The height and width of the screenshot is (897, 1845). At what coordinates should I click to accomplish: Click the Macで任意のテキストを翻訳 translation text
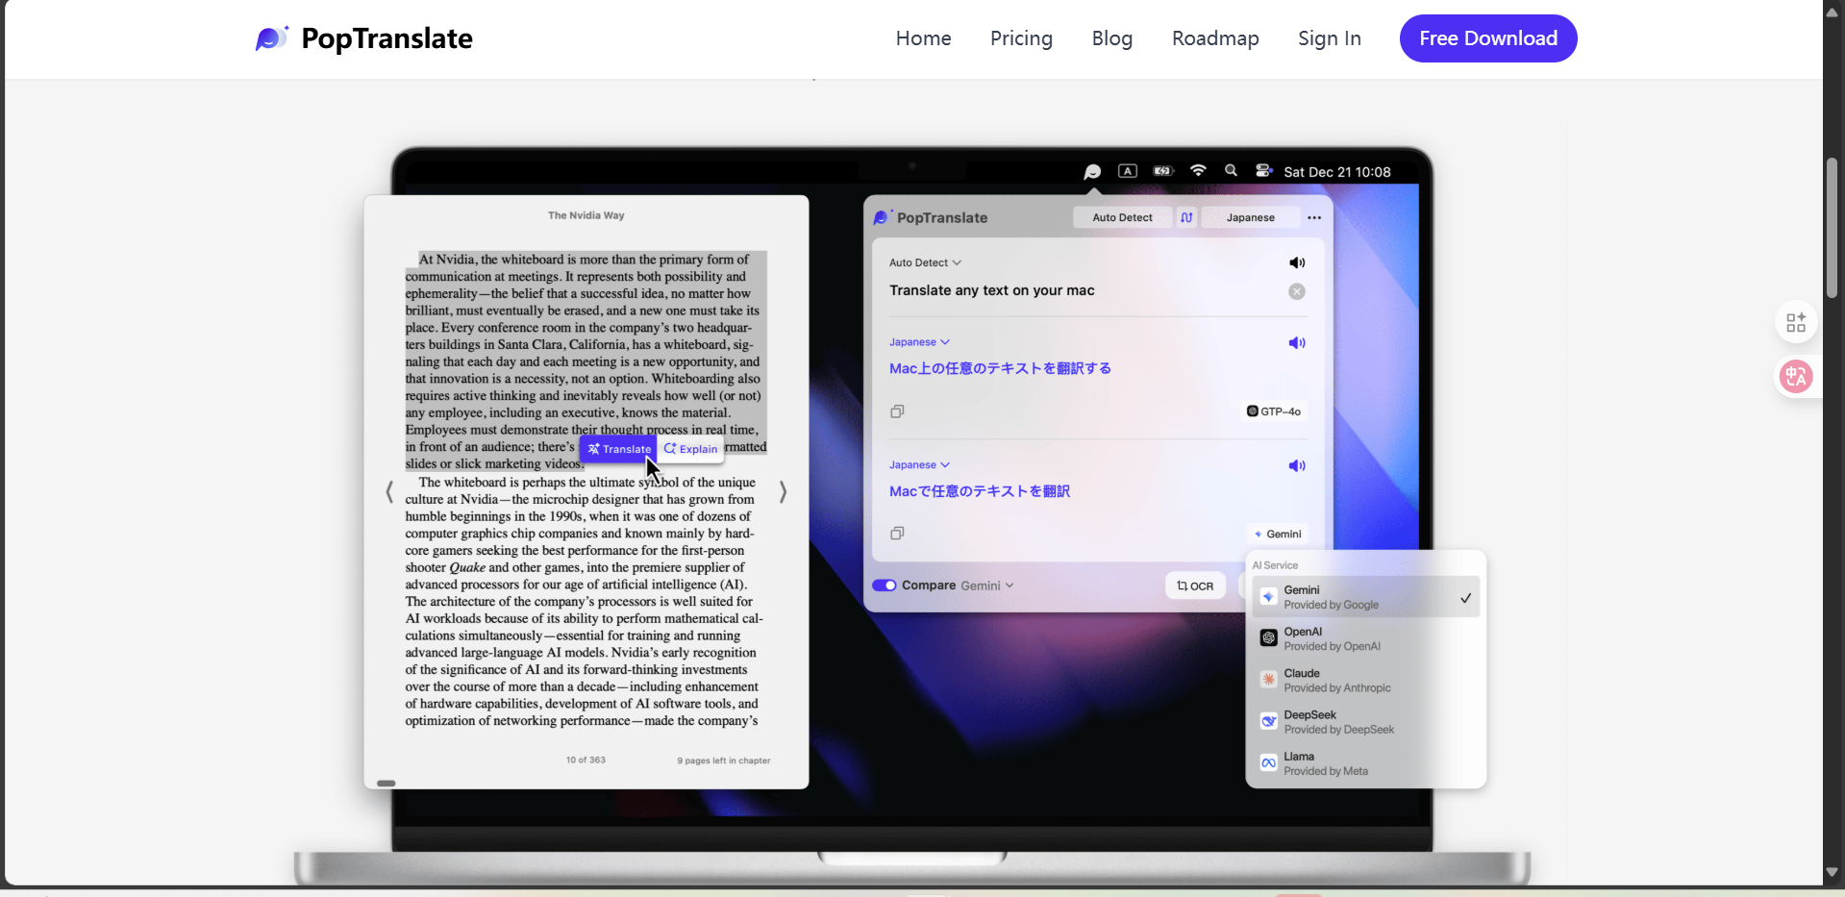coord(979,491)
